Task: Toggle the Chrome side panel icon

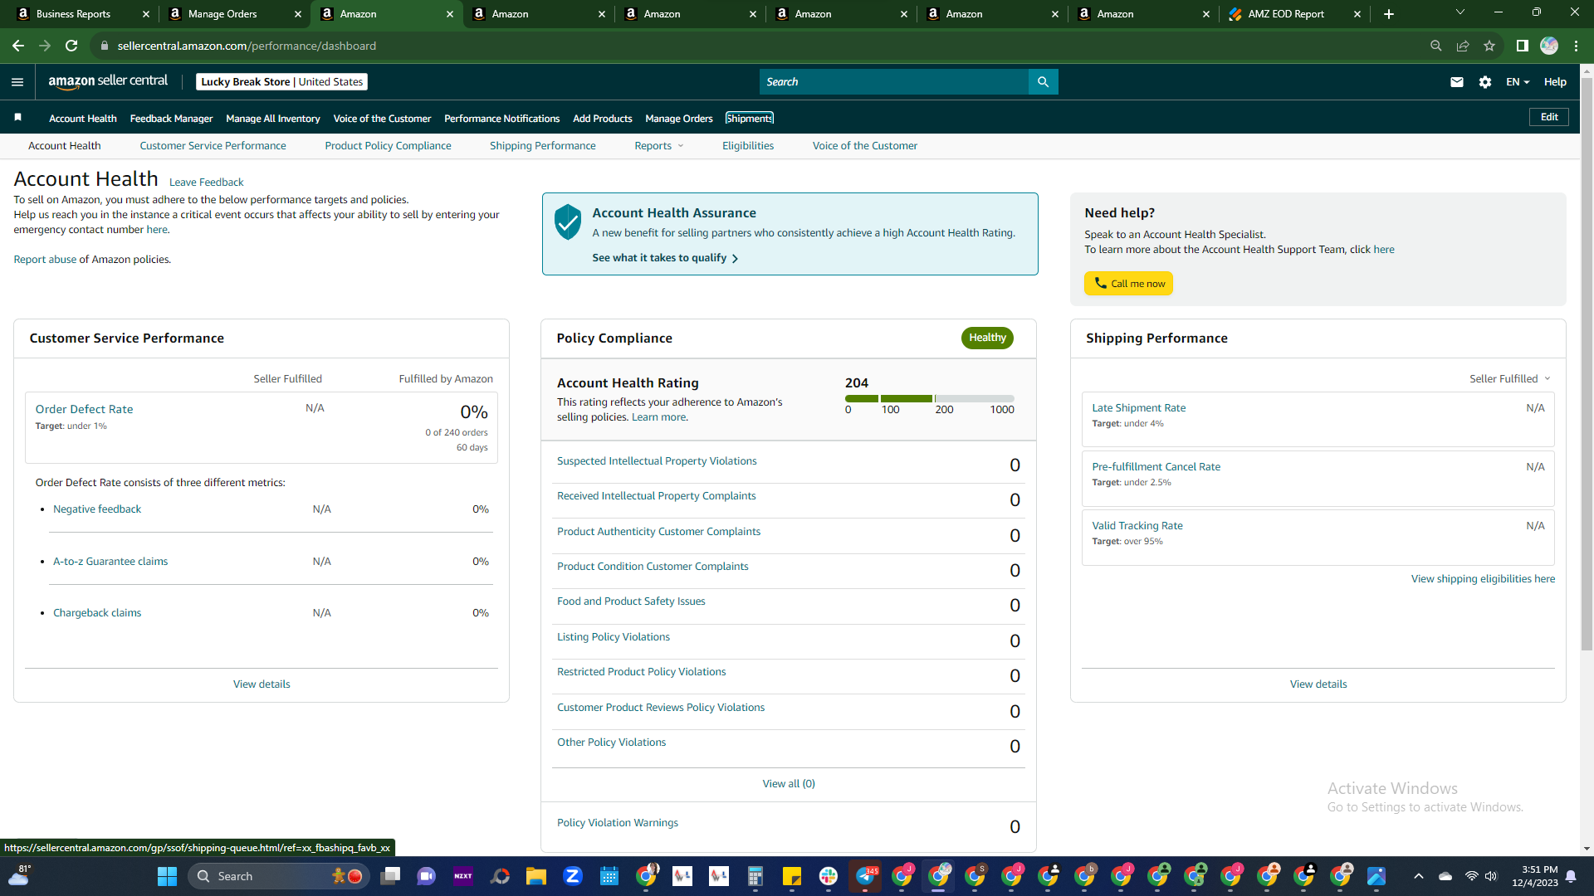Action: (1523, 46)
